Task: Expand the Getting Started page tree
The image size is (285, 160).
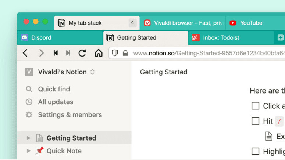Action: point(28,138)
